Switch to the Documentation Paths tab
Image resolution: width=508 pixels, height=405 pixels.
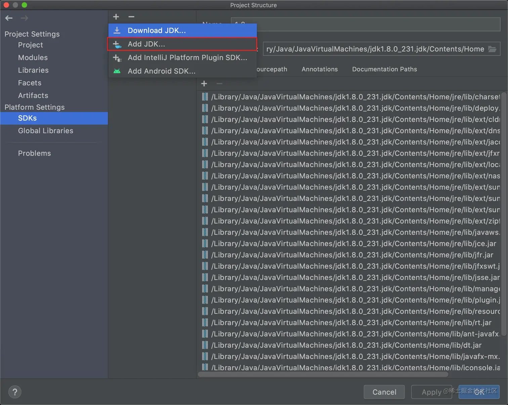(x=384, y=69)
